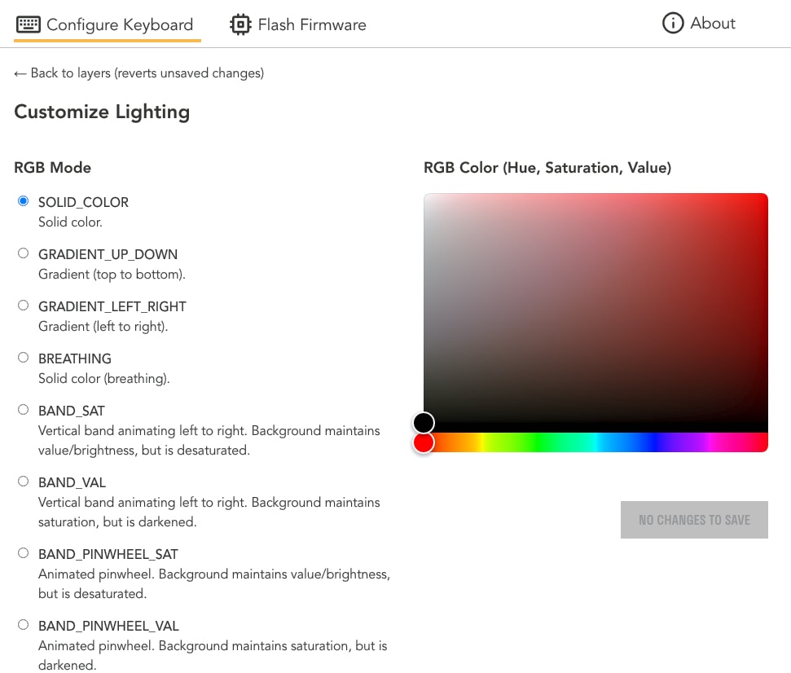Screen dimensions: 791x673
Task: Choose BAND_PINWHEEL_SAT radio option
Action: point(24,553)
